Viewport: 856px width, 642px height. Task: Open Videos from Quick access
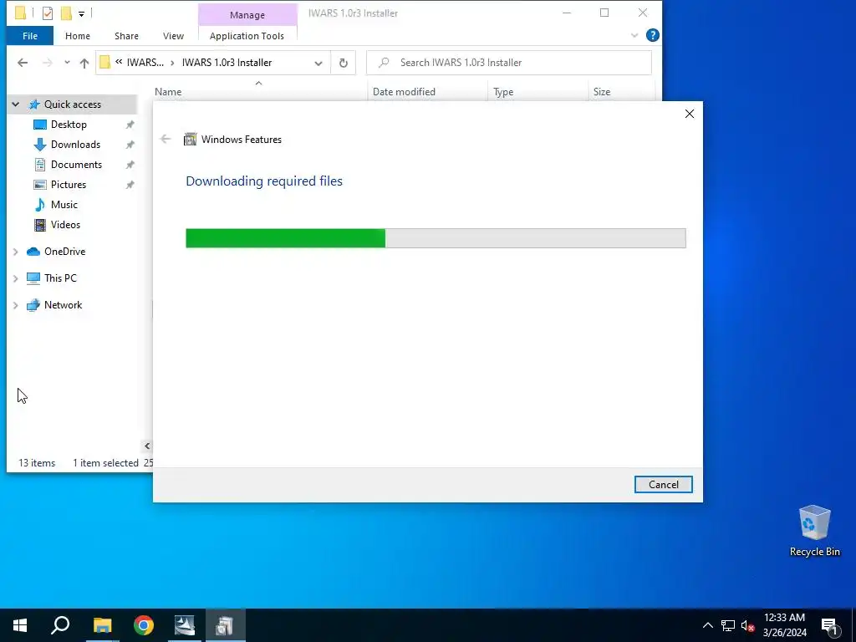pyautogui.click(x=65, y=224)
